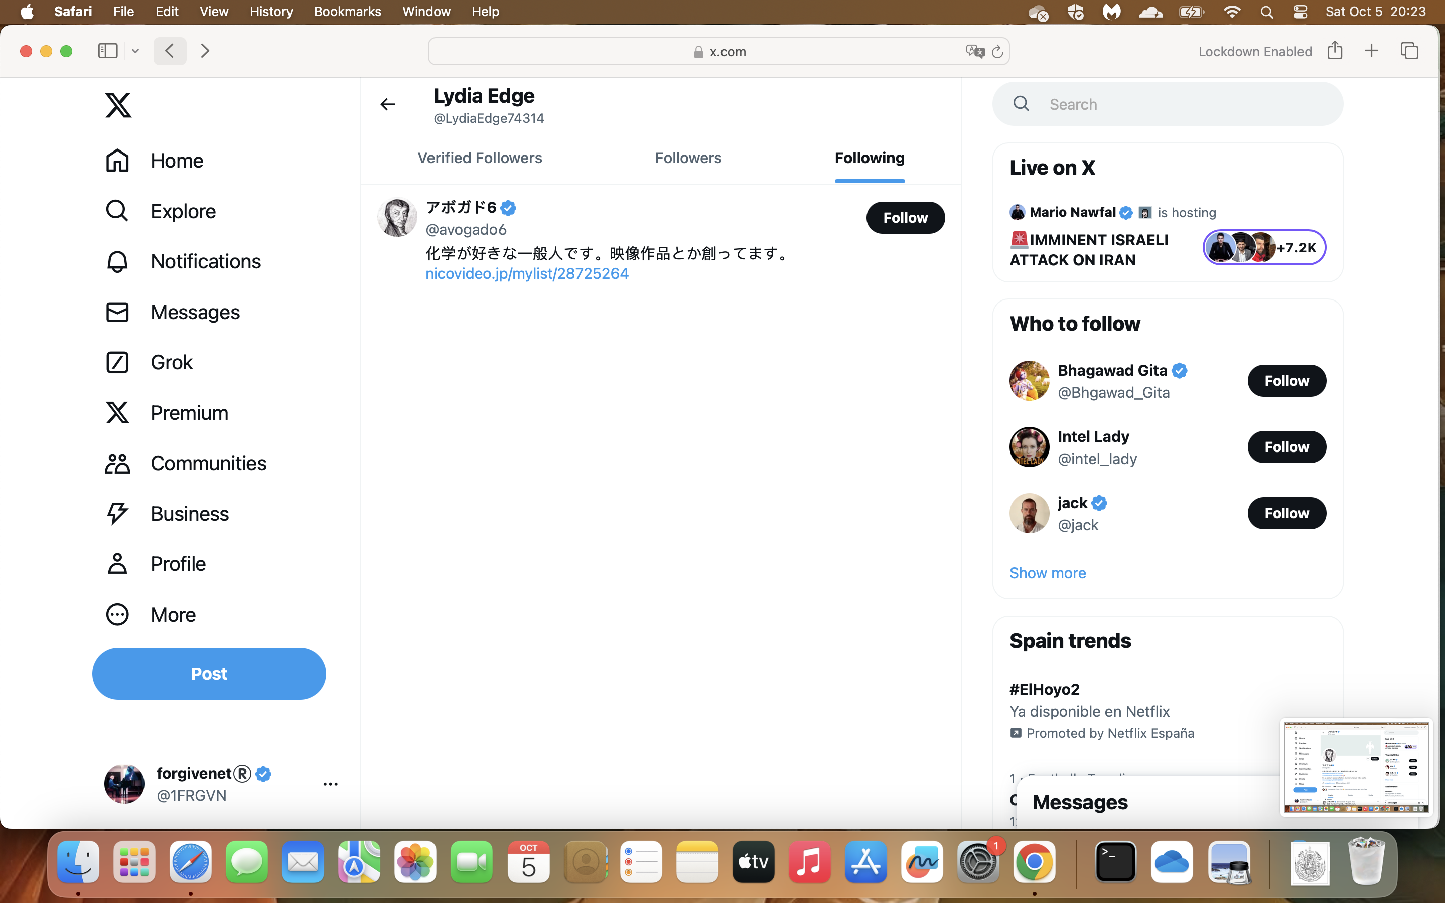Follow the avogado6 account
1445x903 pixels.
point(905,217)
